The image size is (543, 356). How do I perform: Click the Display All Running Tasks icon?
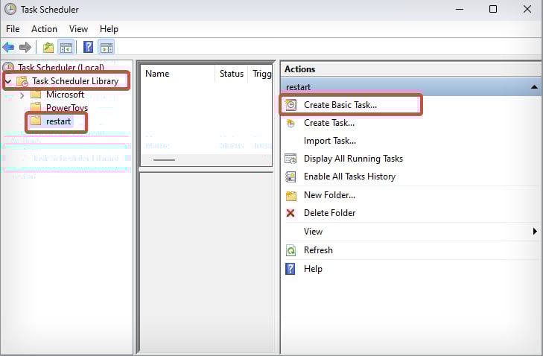click(290, 159)
